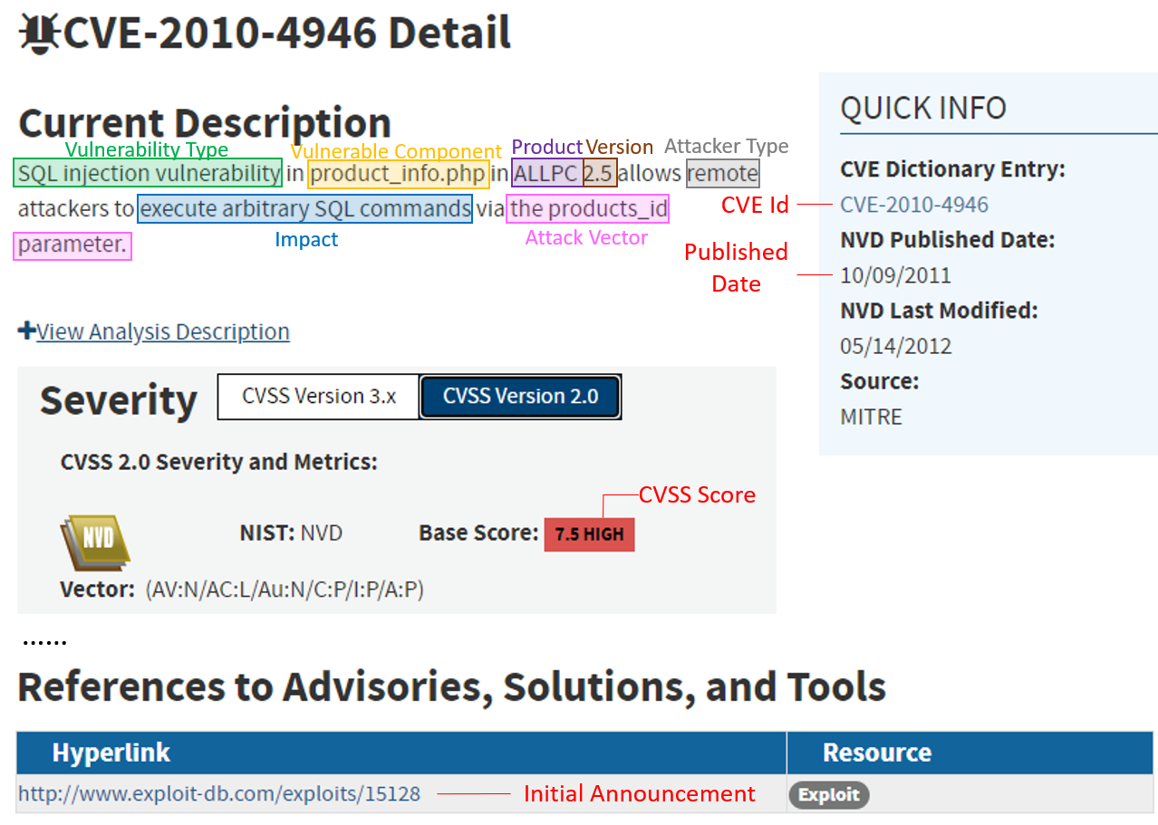Click 'CVSS 2.0 Severity and Metrics:' label

pyautogui.click(x=219, y=462)
